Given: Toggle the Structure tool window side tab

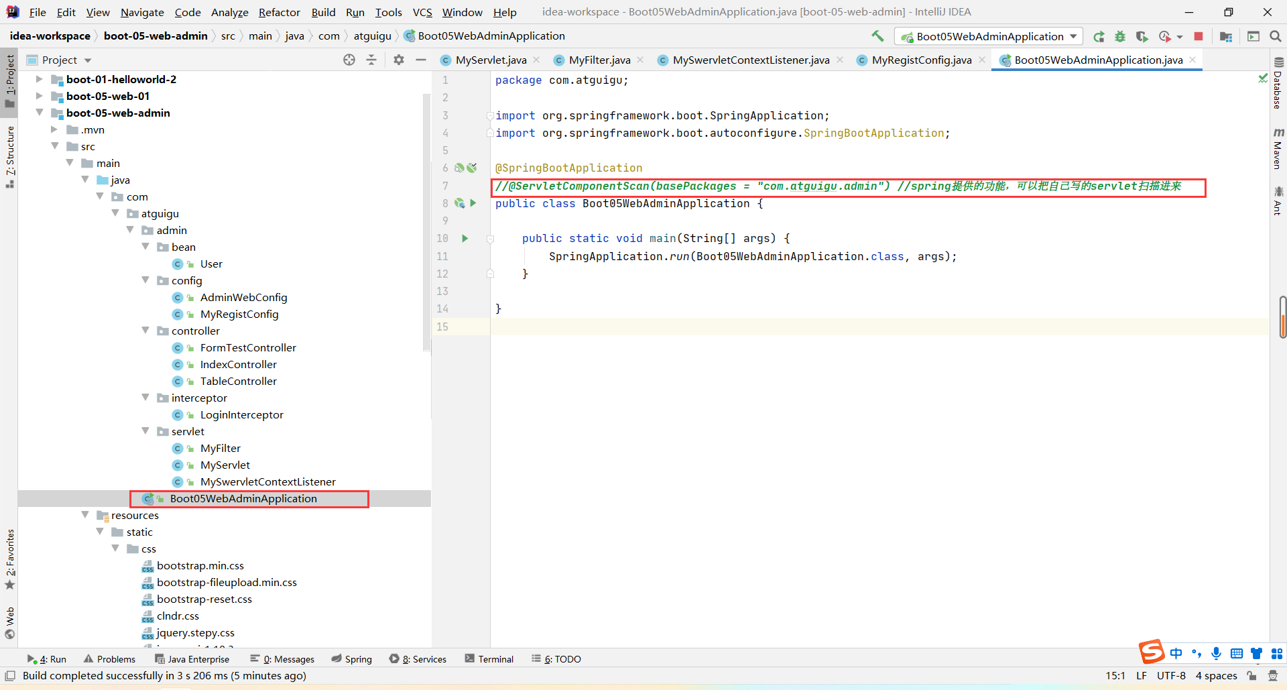Looking at the screenshot, I should coord(10,156).
